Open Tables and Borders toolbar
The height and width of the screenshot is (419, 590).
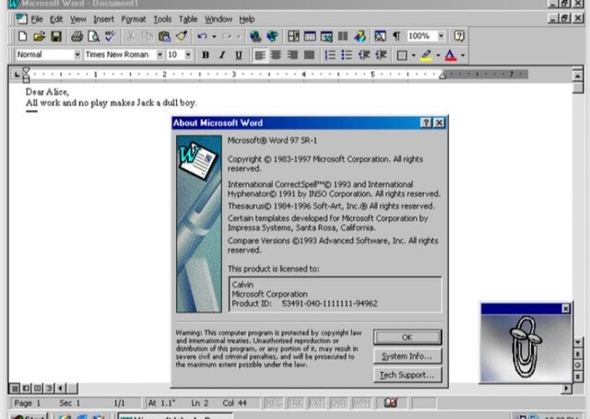(293, 37)
